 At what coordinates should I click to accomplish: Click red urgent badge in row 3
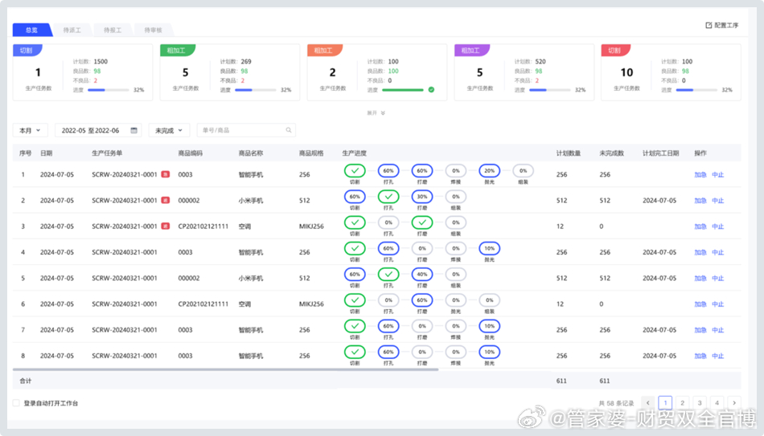pos(165,226)
